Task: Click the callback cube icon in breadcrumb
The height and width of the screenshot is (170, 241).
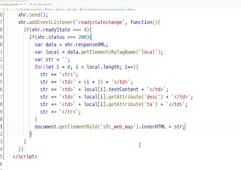Action: [81, 9]
